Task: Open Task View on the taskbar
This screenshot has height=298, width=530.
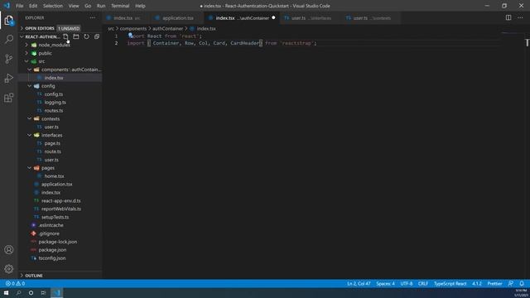Action: (x=43, y=293)
